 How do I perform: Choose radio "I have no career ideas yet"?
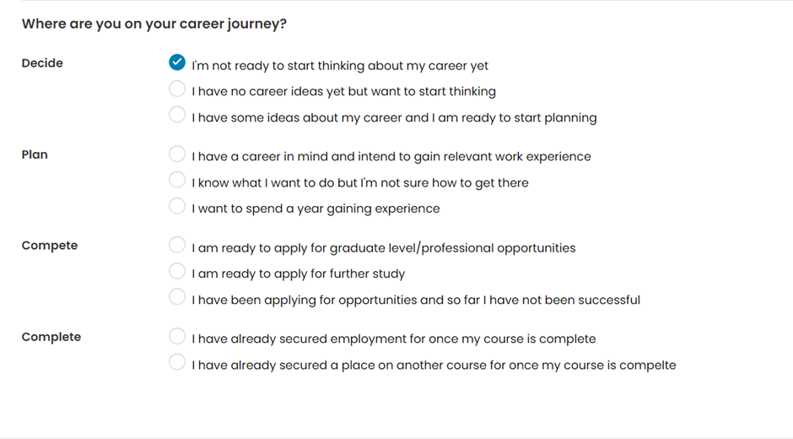tap(177, 89)
